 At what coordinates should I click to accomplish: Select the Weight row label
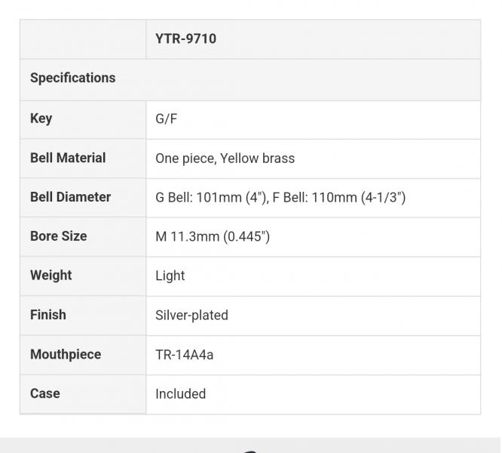tap(51, 276)
